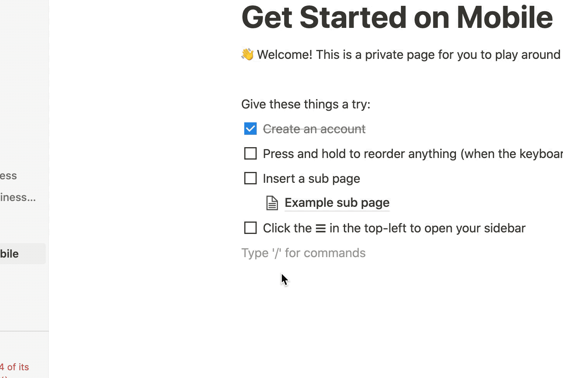
Task: Check the Press and hold to reorder checkbox
Action: (250, 153)
